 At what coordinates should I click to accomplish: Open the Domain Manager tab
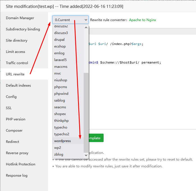coord(20,18)
